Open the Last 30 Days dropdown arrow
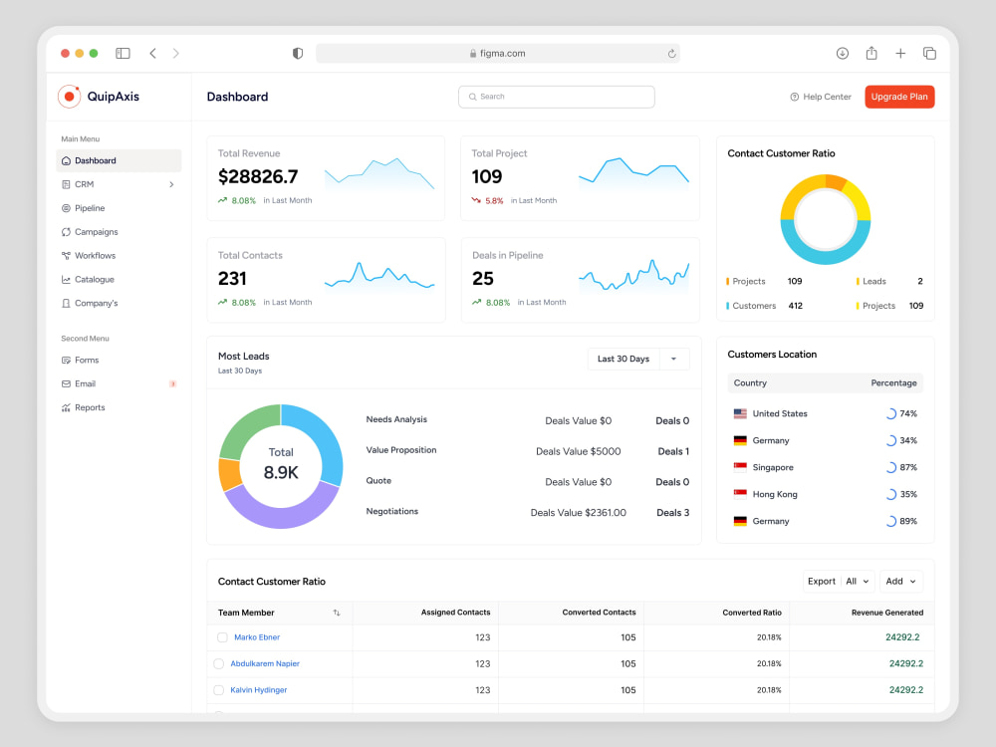This screenshot has height=747, width=996. (x=674, y=359)
